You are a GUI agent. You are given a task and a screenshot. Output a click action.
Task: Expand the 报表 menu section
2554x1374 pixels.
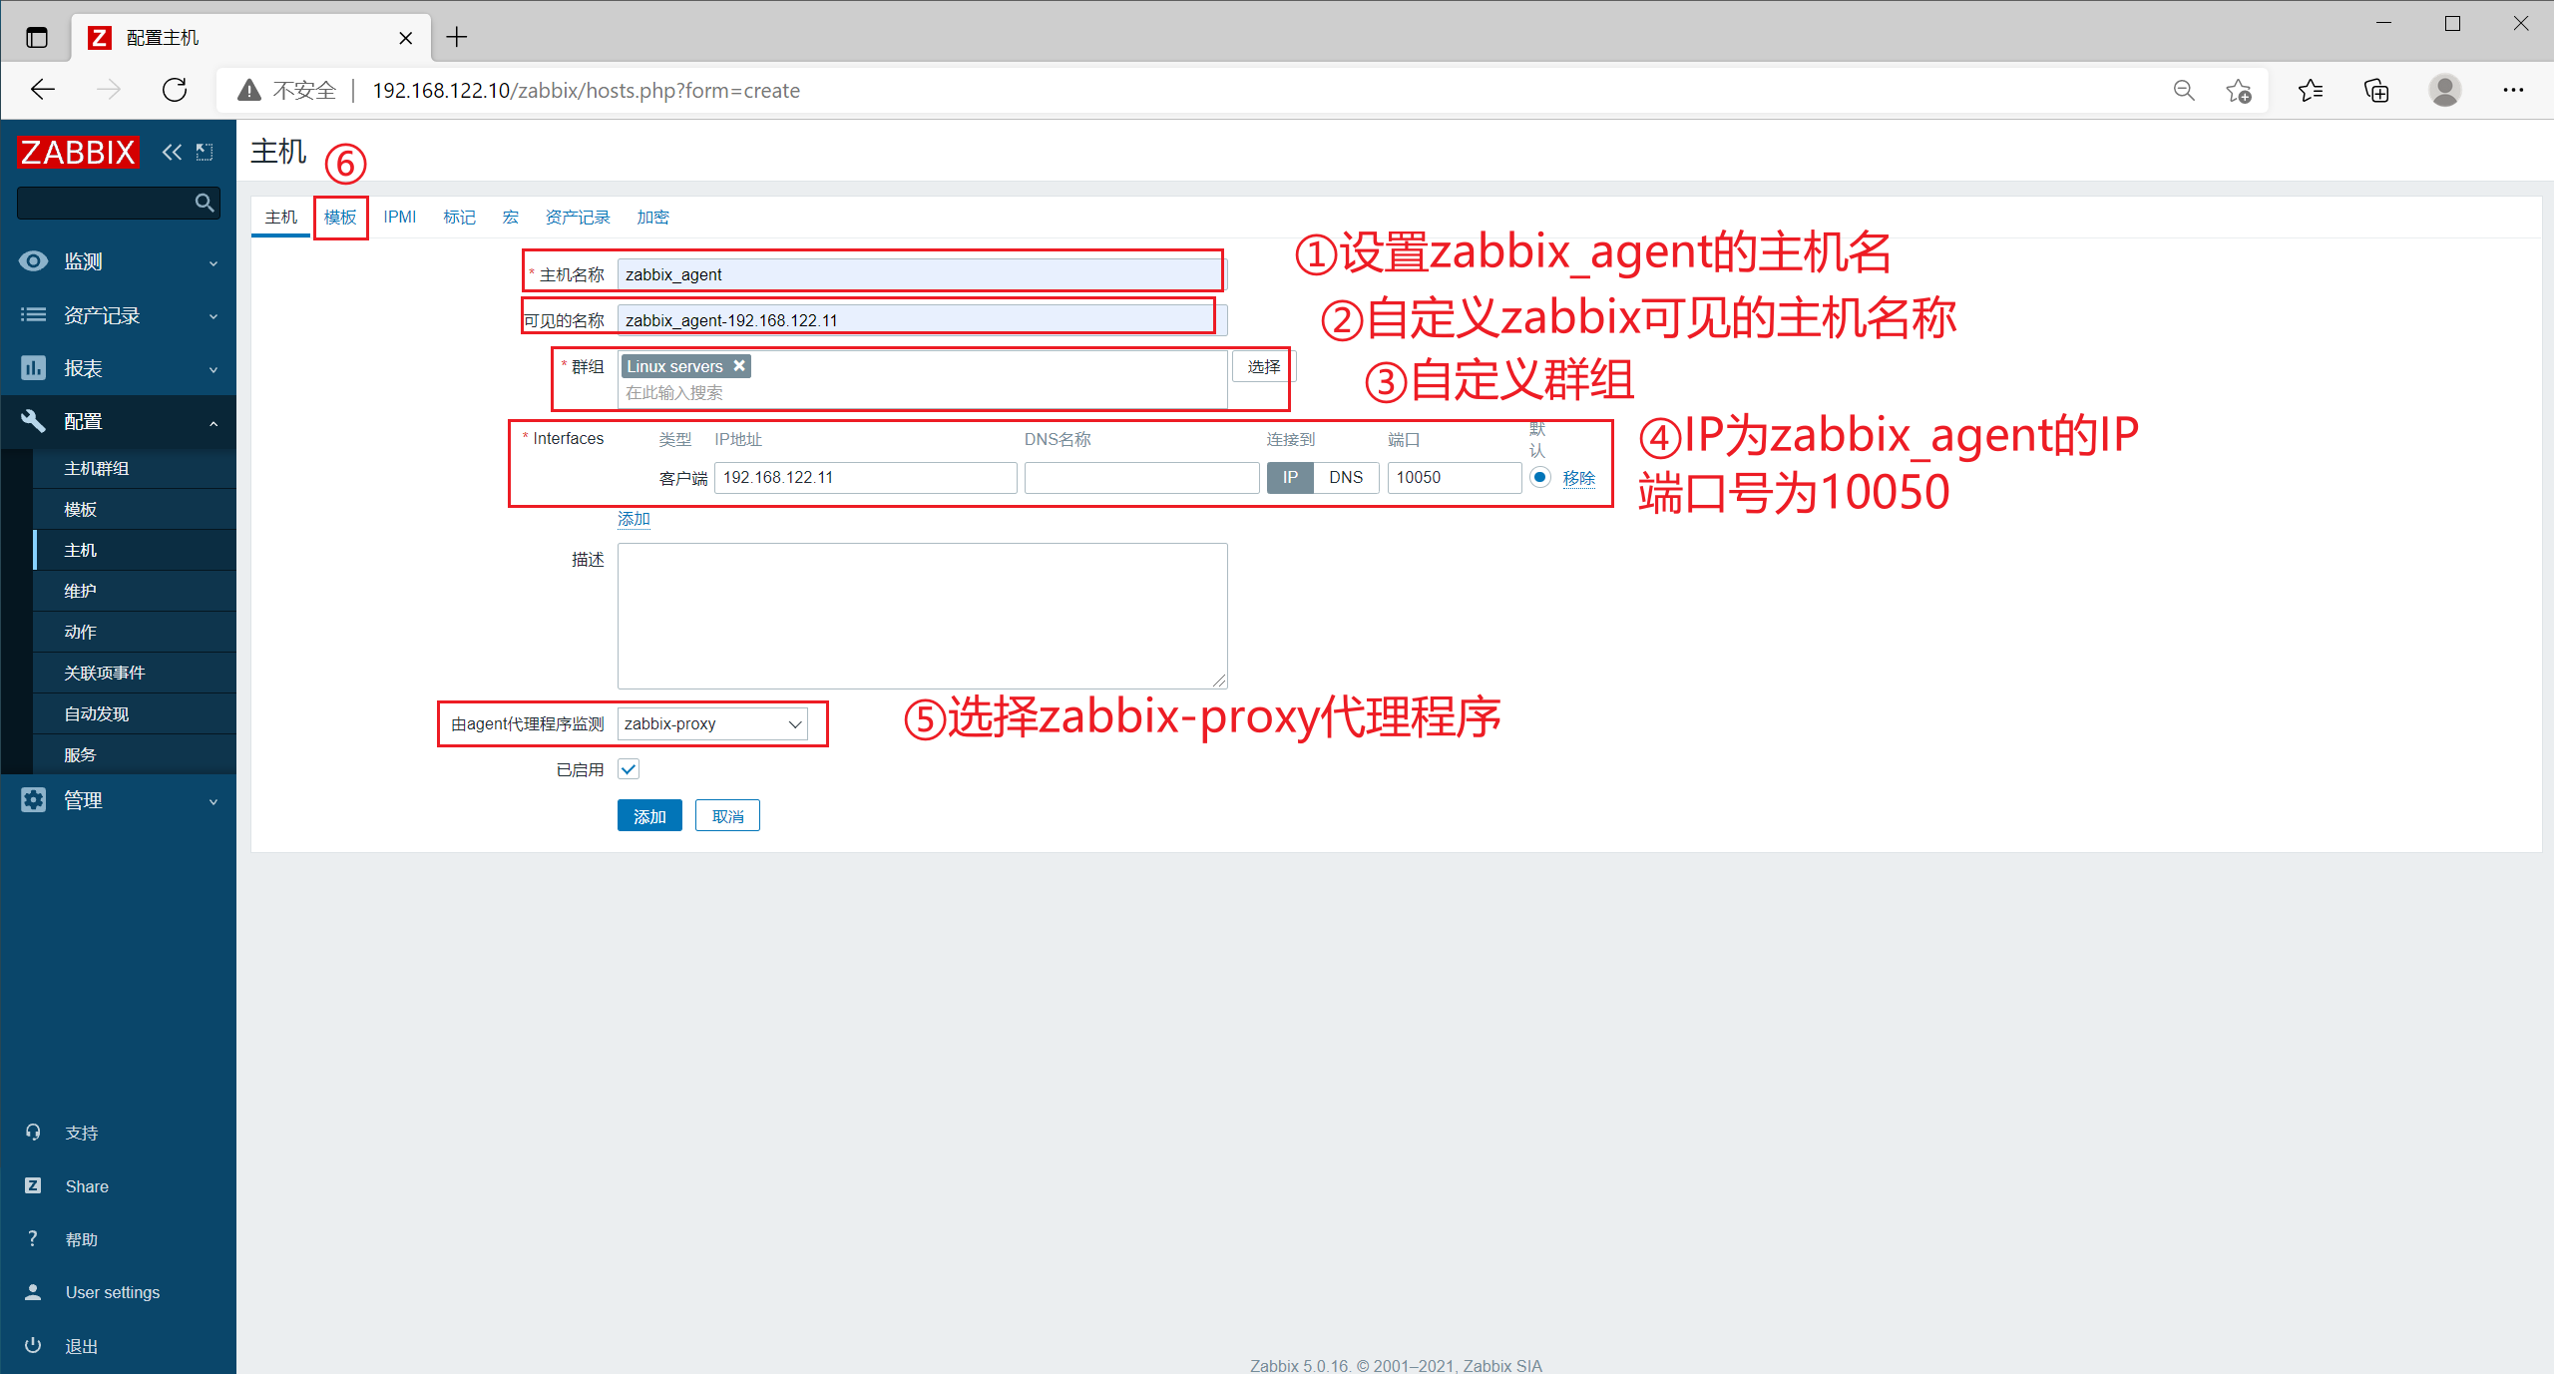coord(118,368)
